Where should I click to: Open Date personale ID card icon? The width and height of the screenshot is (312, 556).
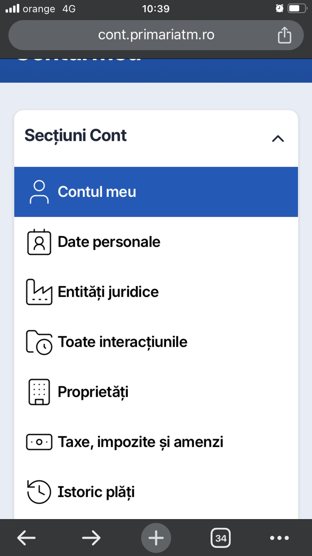(39, 242)
